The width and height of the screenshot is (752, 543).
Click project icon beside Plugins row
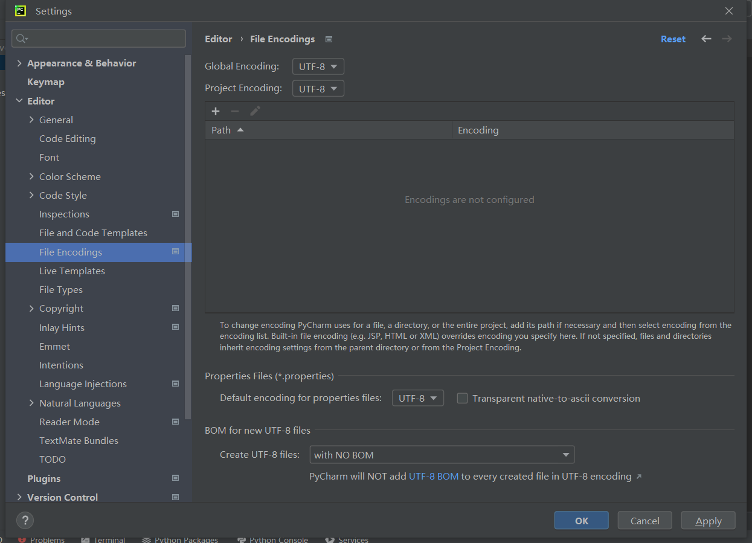point(175,478)
